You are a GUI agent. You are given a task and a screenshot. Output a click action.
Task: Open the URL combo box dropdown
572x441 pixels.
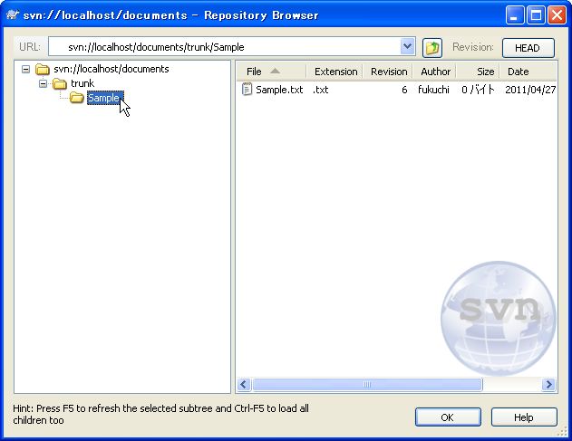pyautogui.click(x=407, y=47)
